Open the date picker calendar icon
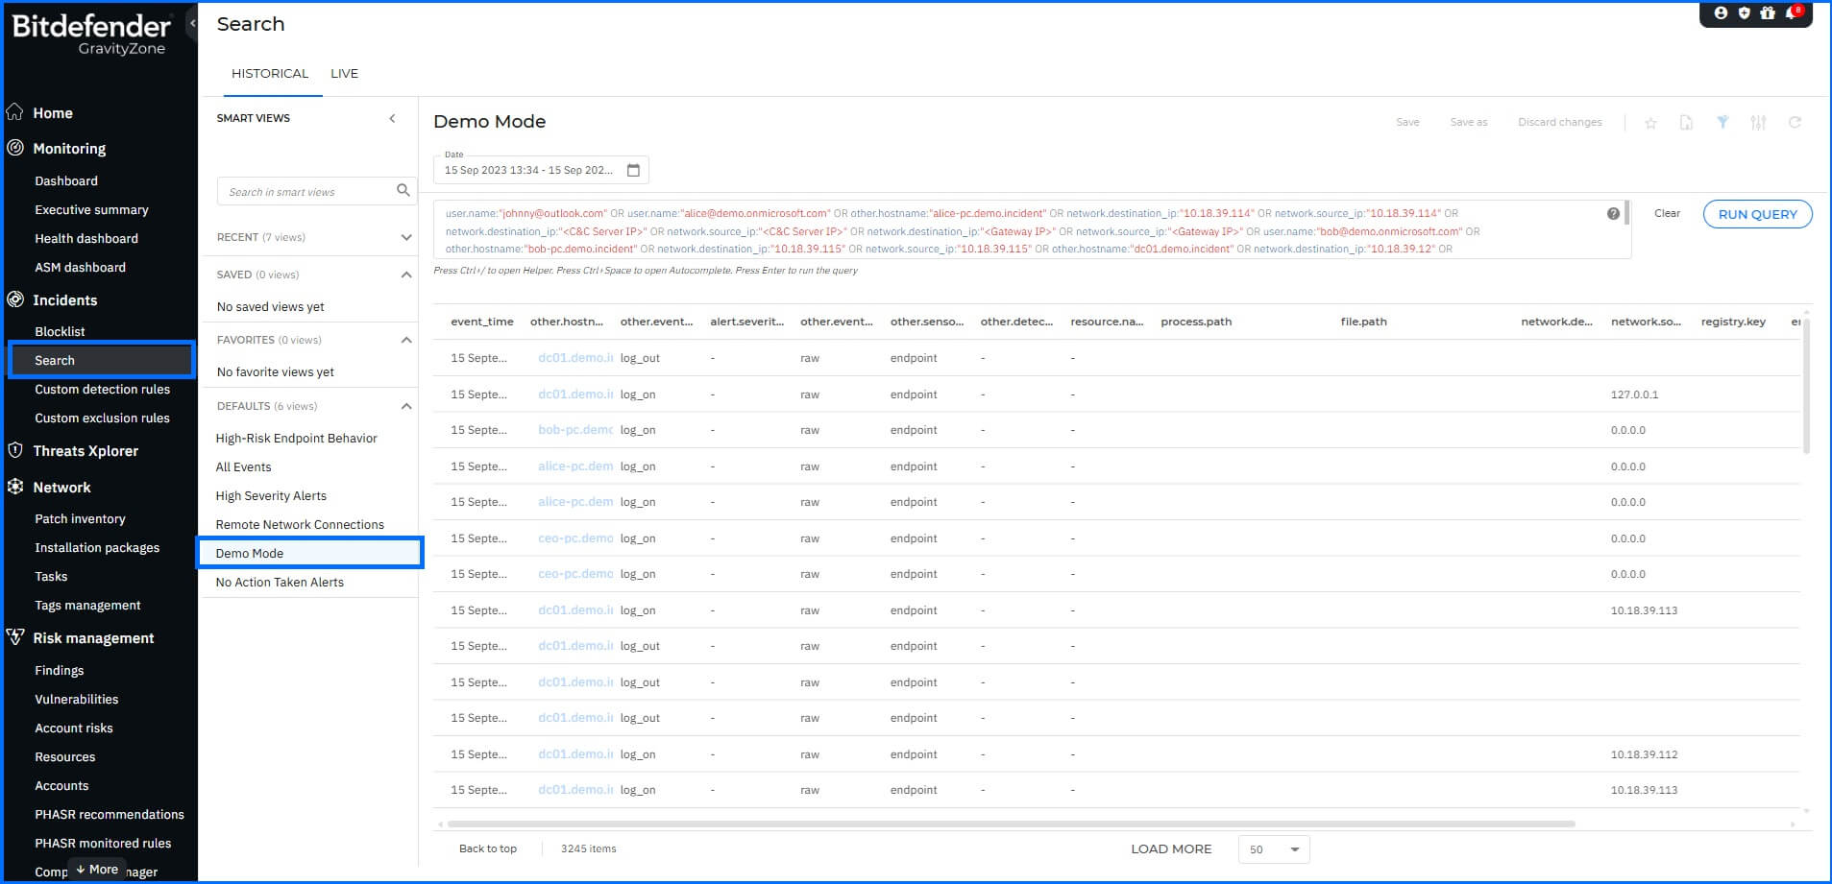1832x884 pixels. click(x=633, y=169)
